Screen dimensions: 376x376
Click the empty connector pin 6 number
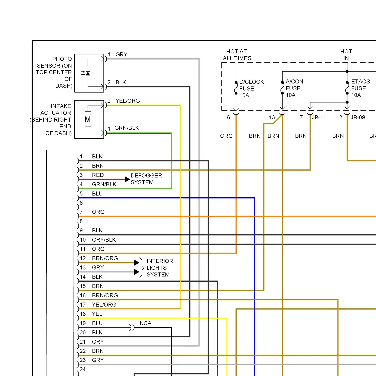(81, 203)
